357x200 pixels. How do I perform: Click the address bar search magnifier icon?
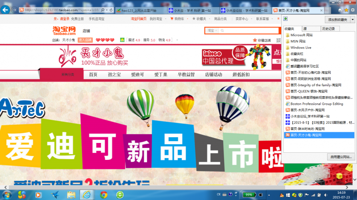tap(103, 10)
